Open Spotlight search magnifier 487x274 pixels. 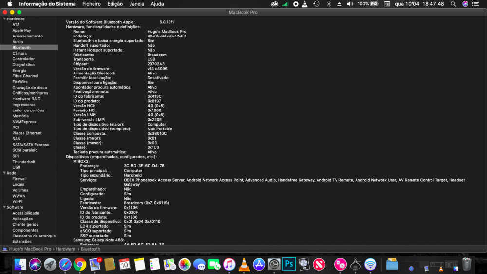tap(453, 4)
